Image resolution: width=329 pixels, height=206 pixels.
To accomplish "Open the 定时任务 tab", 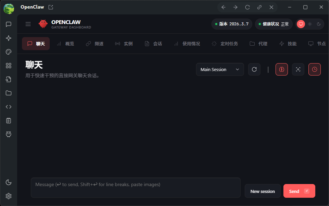I will coord(225,44).
